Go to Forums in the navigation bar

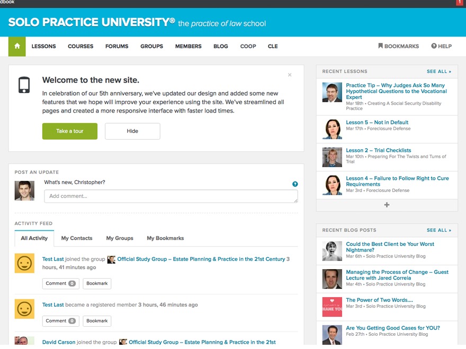click(117, 47)
